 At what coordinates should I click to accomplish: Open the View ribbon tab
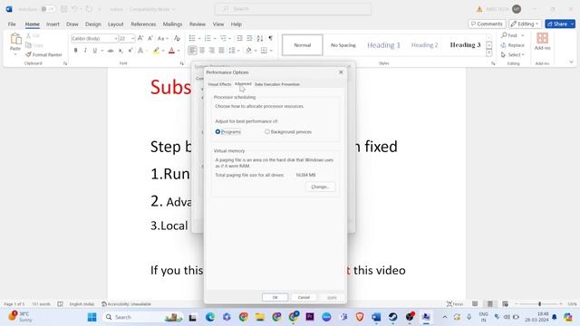tap(218, 24)
